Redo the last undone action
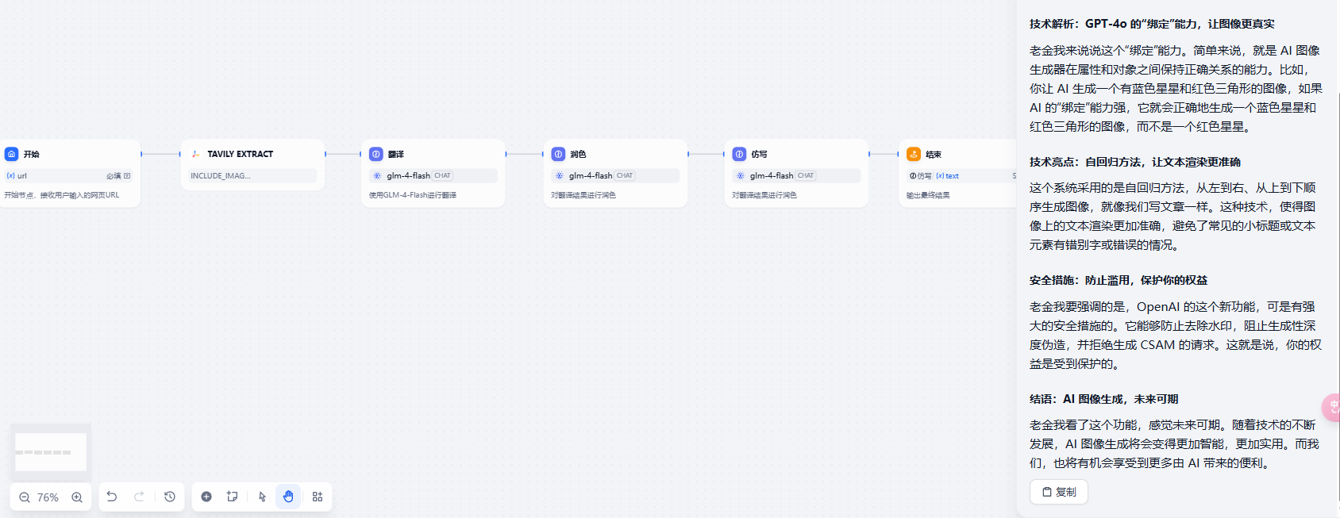This screenshot has width=1340, height=518. point(139,497)
